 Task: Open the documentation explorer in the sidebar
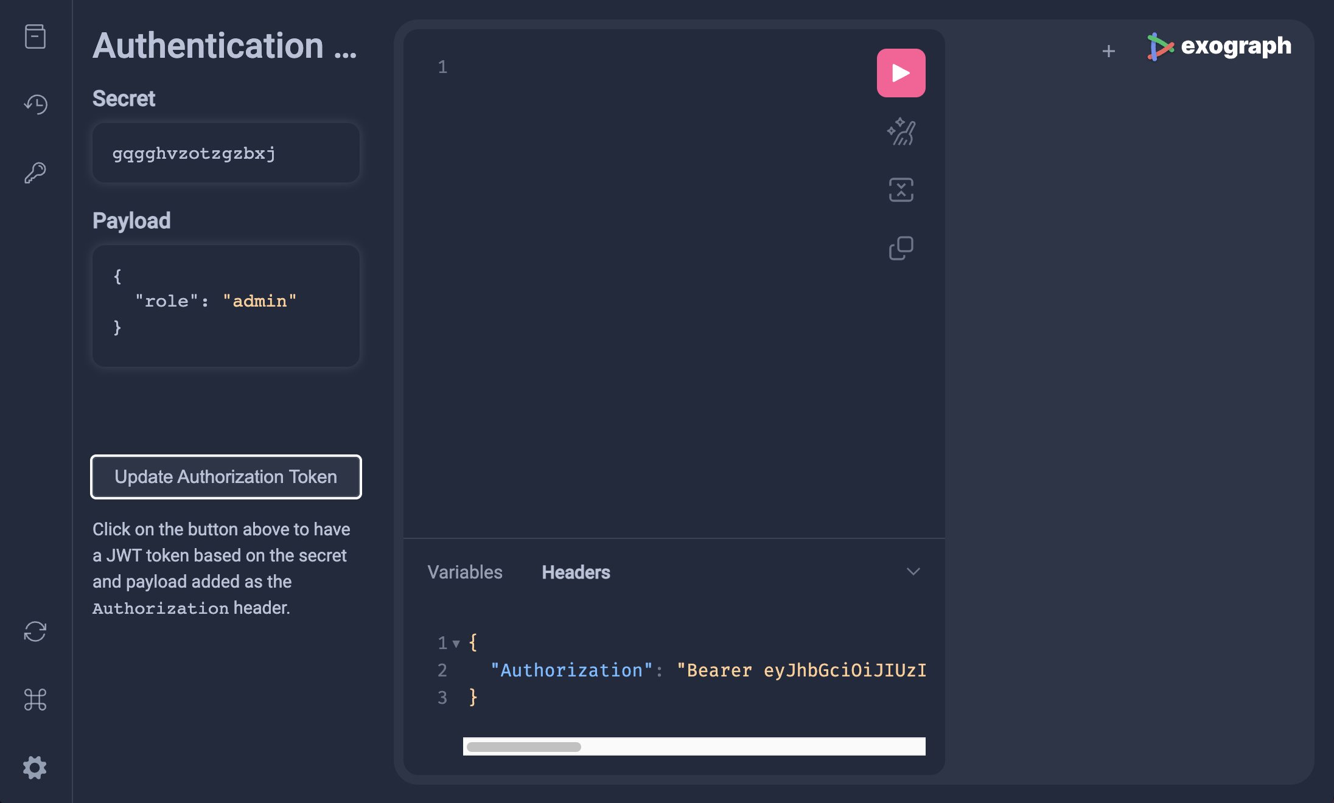(x=35, y=36)
